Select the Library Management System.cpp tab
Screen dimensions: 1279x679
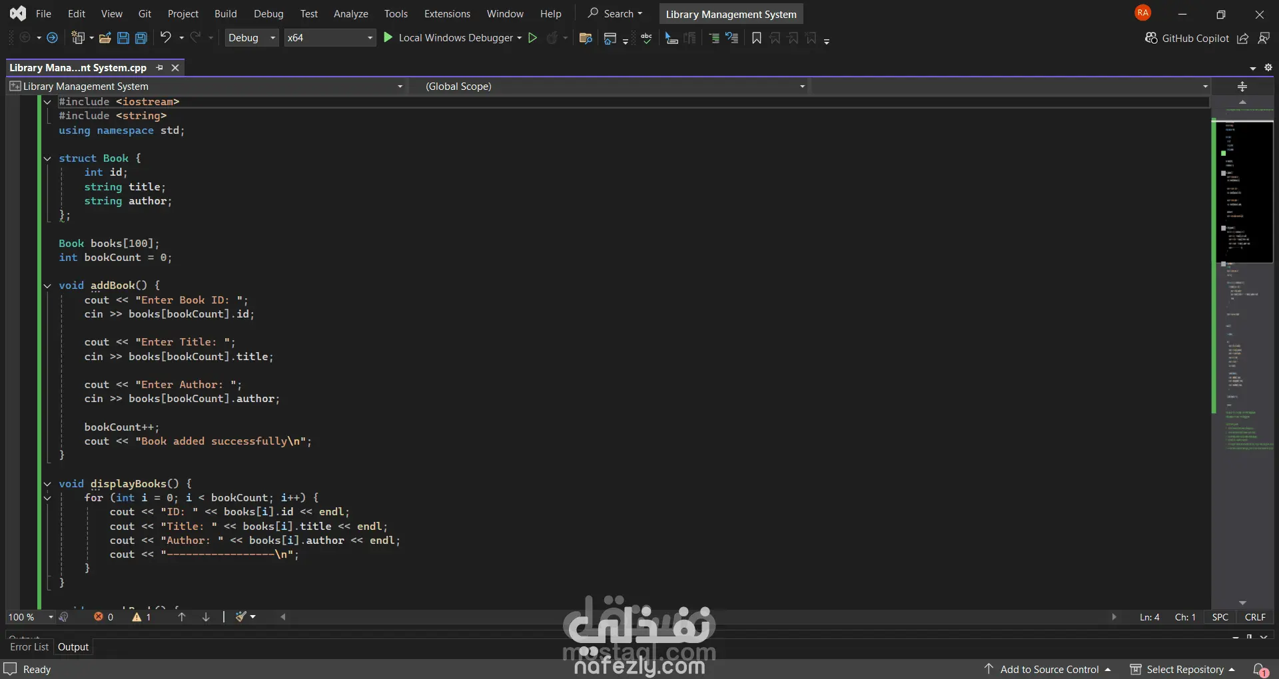78,68
